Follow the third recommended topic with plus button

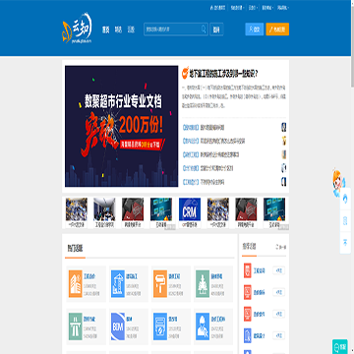(278, 314)
